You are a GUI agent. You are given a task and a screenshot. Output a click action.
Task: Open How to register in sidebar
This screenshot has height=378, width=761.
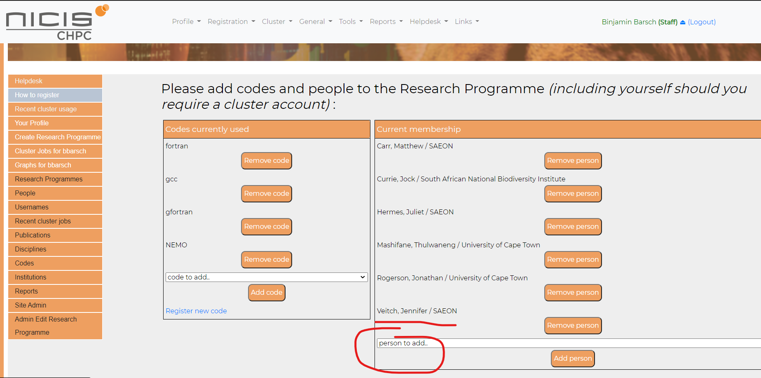(x=55, y=95)
